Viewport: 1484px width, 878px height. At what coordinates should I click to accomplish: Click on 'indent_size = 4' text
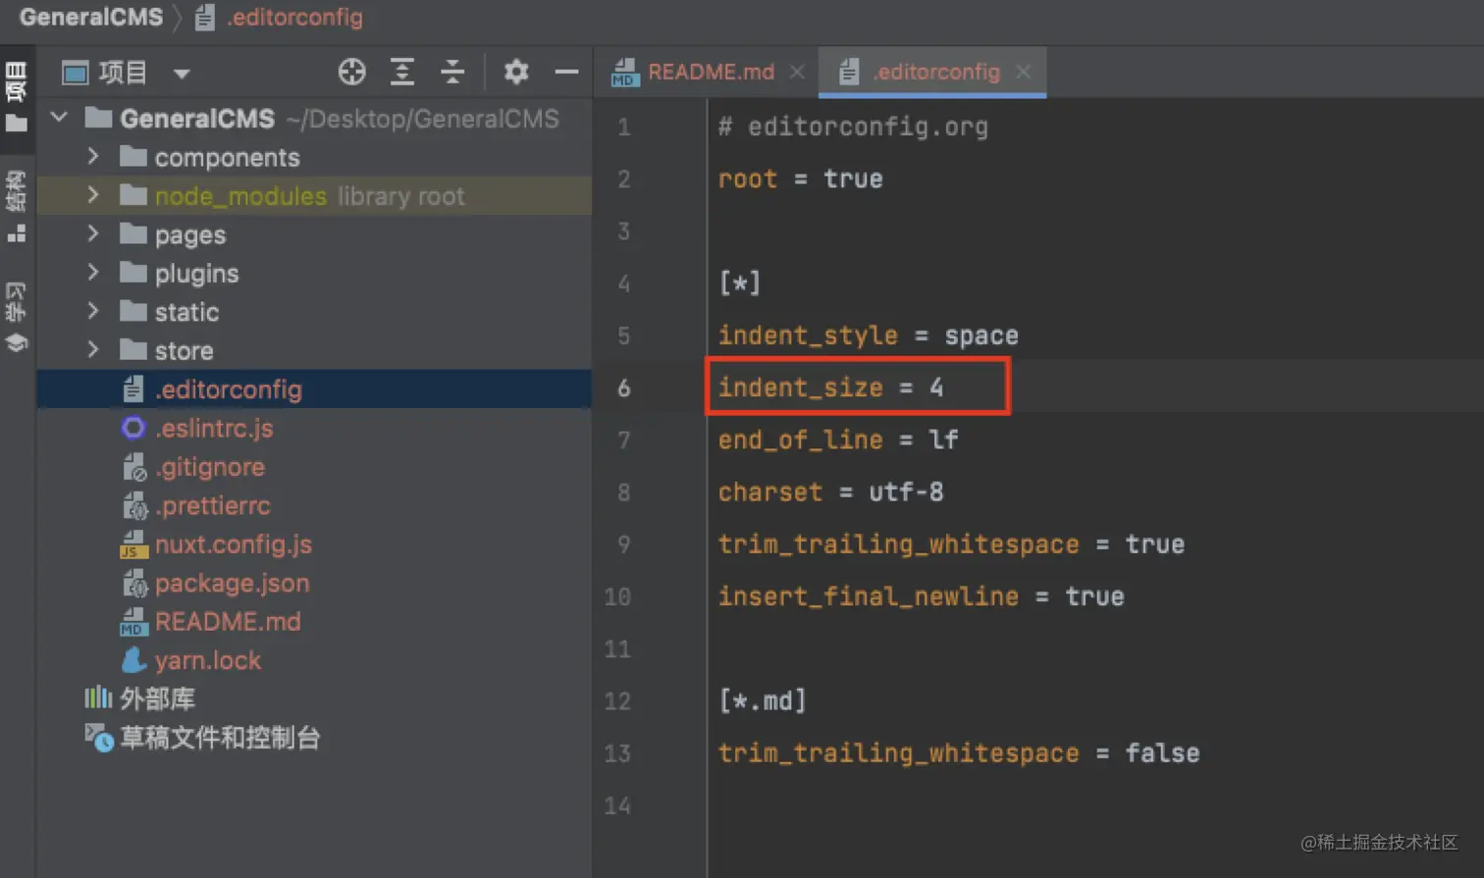coord(830,387)
